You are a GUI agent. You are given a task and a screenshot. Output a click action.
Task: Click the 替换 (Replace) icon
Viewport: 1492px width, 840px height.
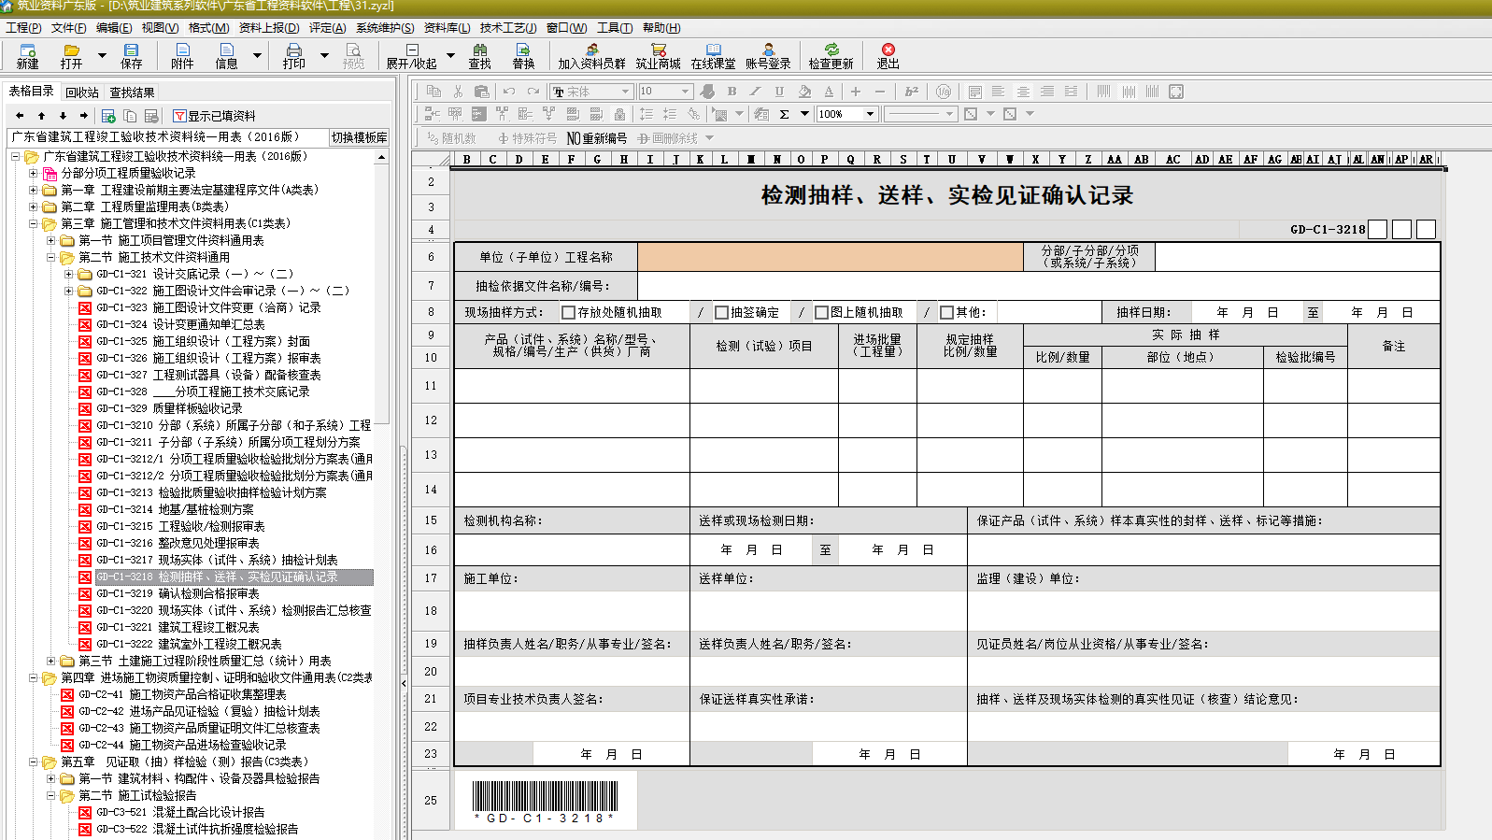[x=523, y=56]
